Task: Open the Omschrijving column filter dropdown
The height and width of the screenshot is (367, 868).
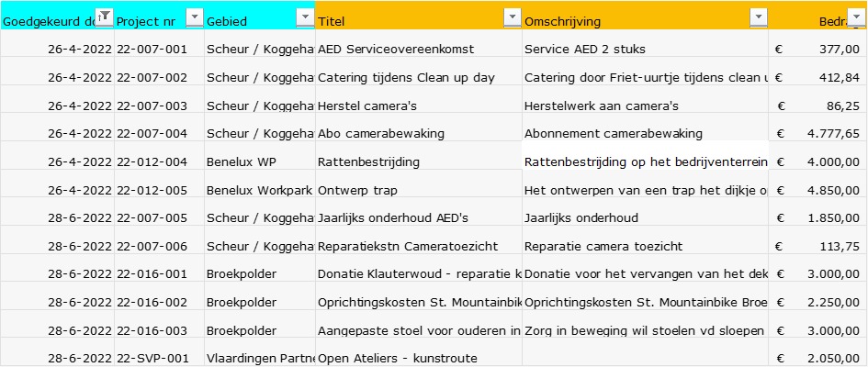Action: tap(759, 17)
